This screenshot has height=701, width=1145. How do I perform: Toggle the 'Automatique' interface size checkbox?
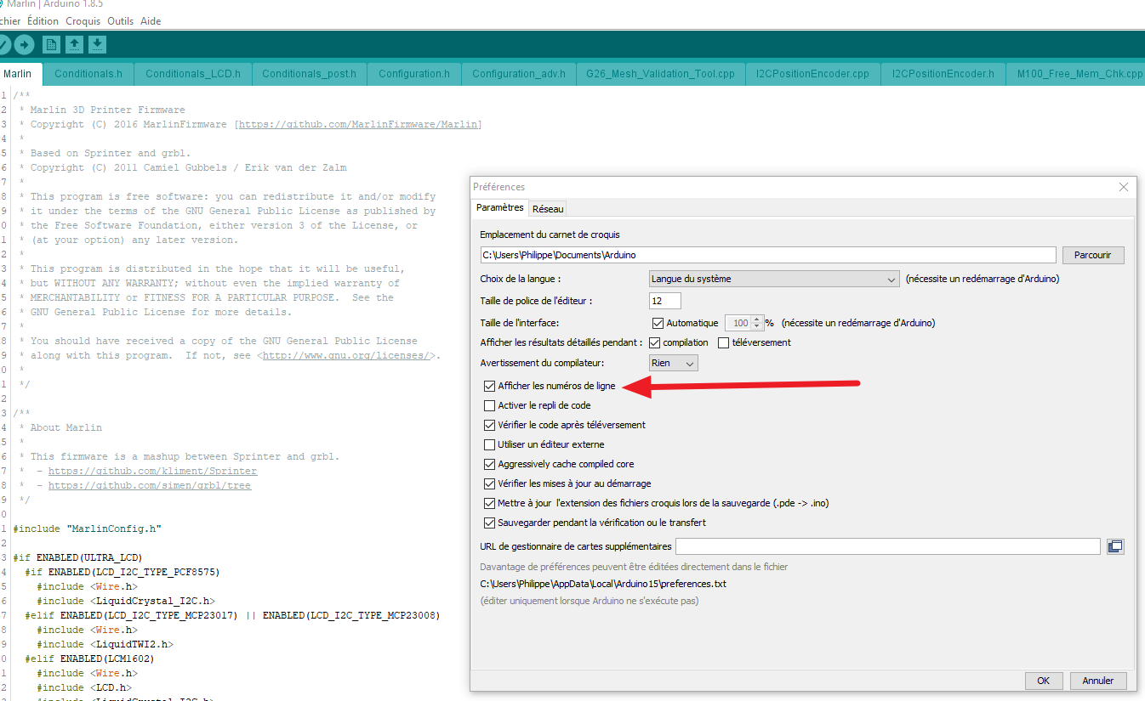[x=658, y=323]
